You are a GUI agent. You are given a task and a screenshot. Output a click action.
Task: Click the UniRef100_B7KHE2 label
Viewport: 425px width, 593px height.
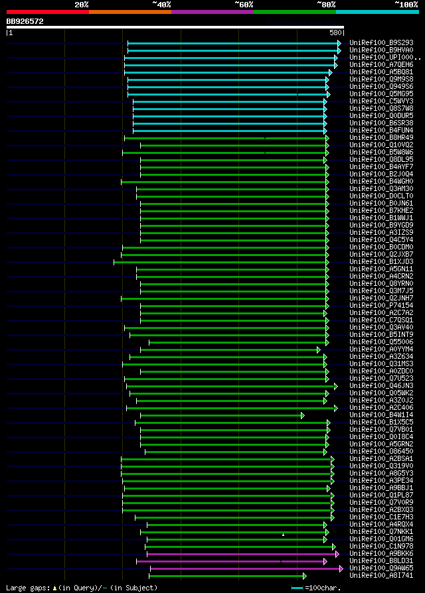point(381,211)
